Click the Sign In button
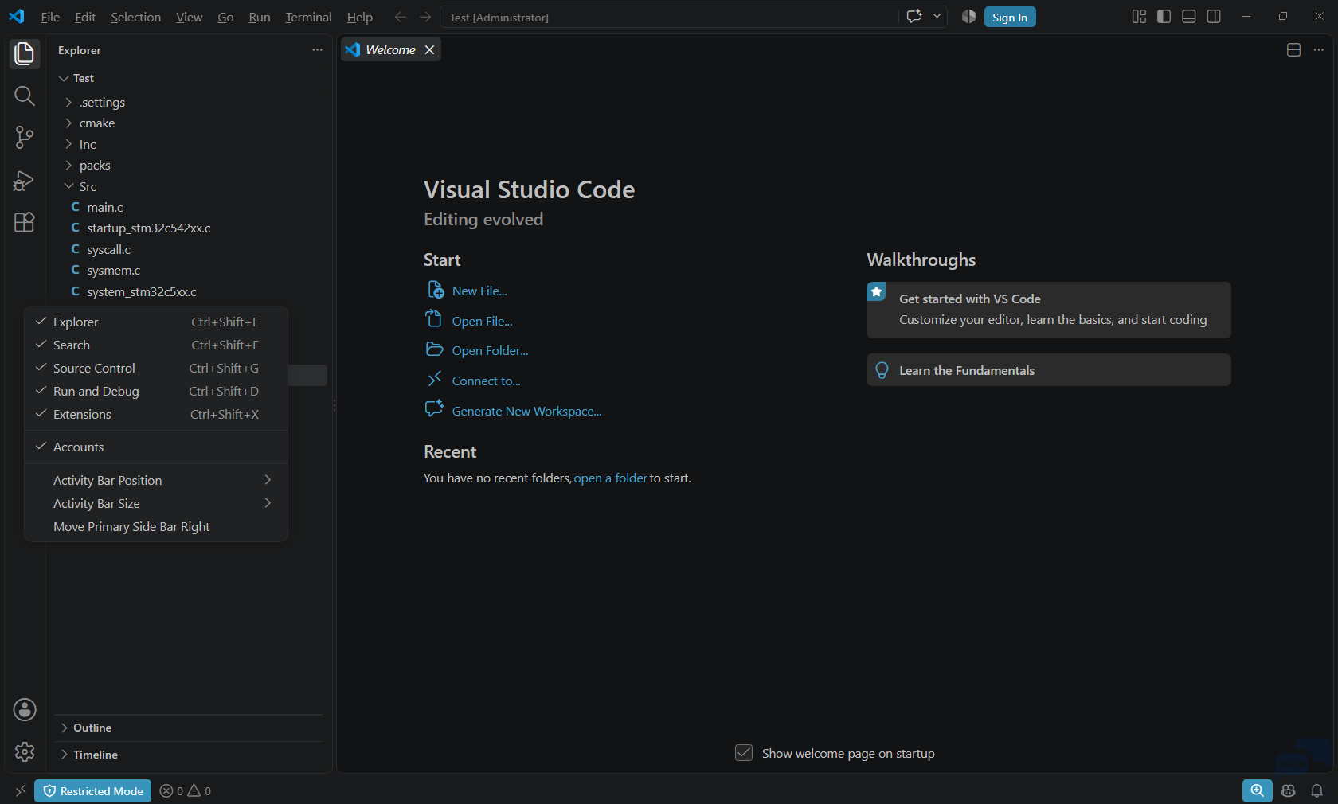1338x804 pixels. tap(1010, 17)
